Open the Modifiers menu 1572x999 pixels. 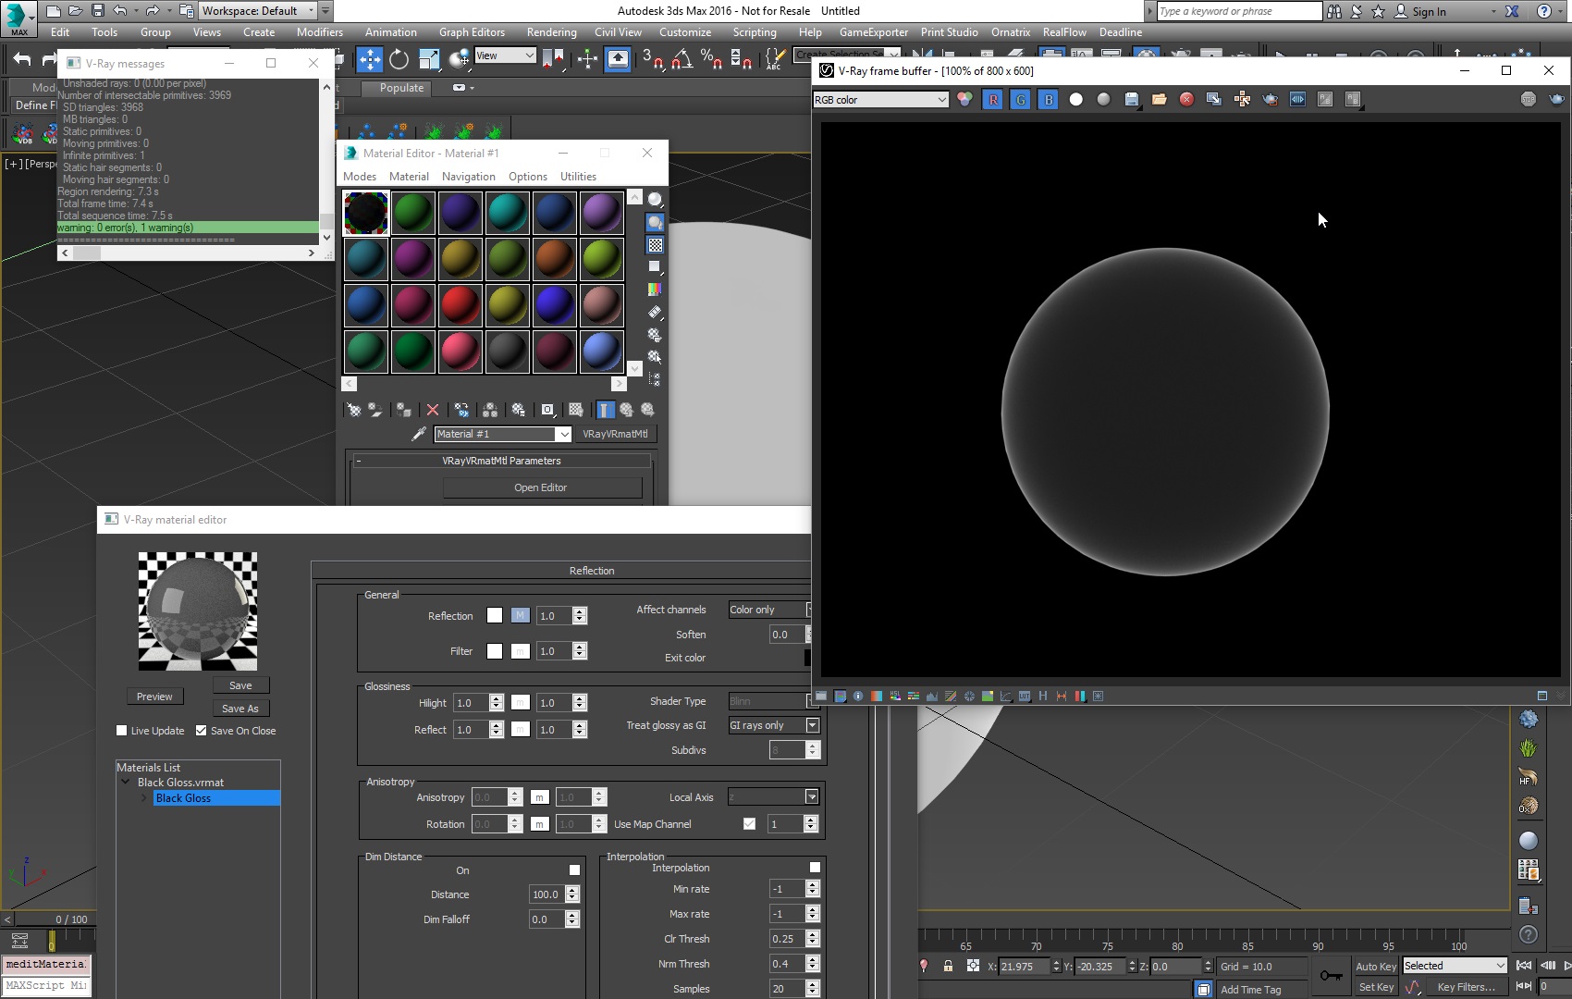pyautogui.click(x=320, y=32)
